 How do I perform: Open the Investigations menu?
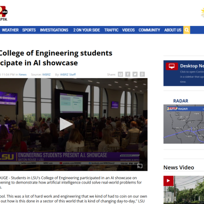click(x=54, y=30)
